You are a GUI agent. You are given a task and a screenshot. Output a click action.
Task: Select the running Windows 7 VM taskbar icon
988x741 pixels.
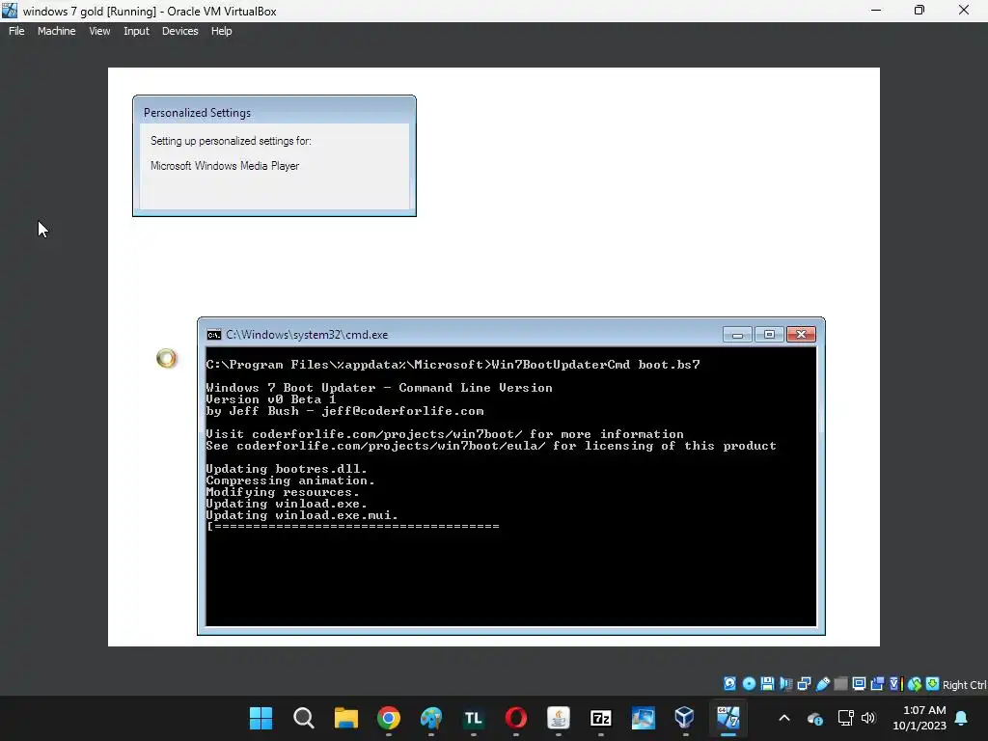coord(727,718)
